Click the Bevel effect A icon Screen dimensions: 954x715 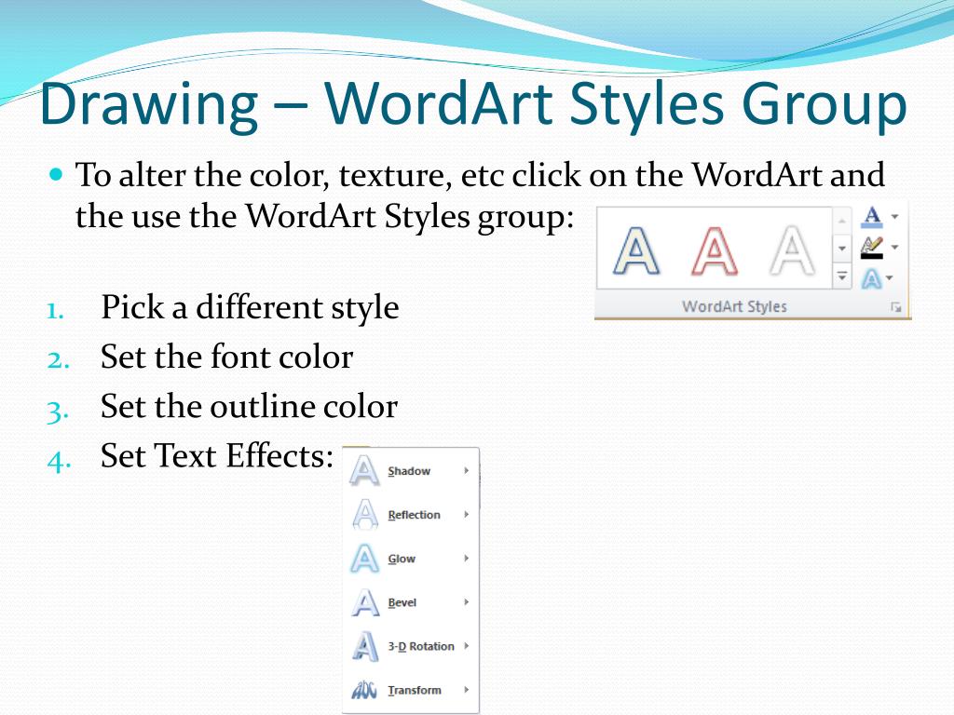point(365,602)
